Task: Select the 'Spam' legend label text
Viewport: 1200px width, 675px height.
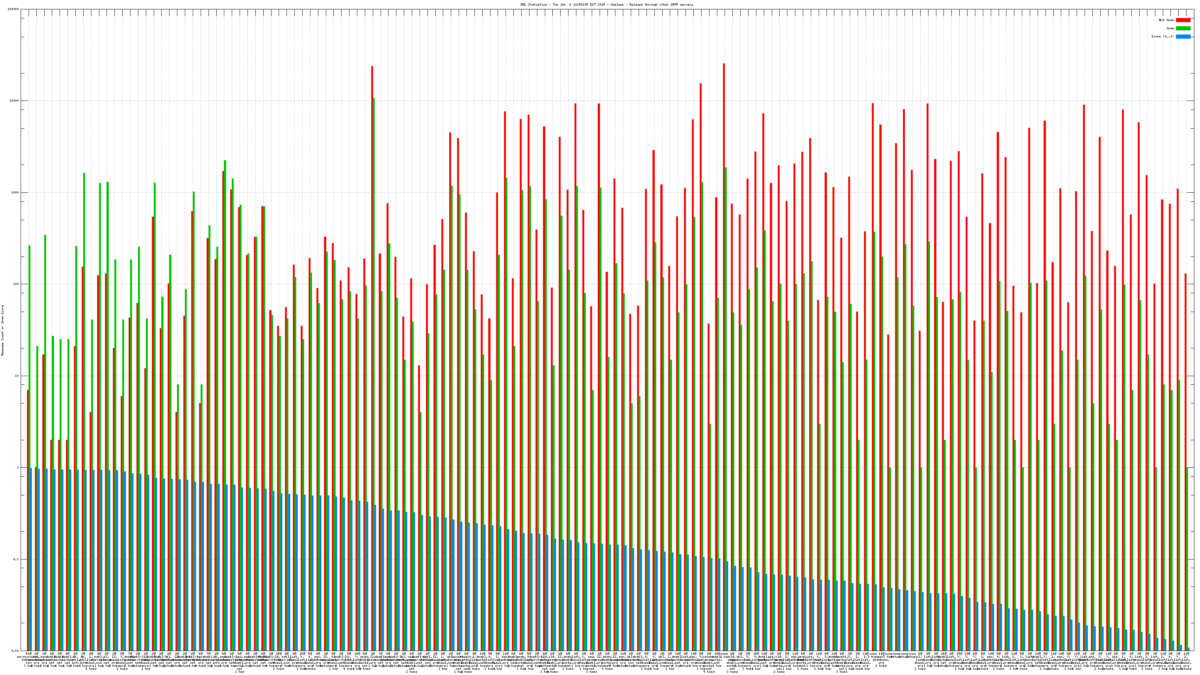Action: tap(1170, 28)
